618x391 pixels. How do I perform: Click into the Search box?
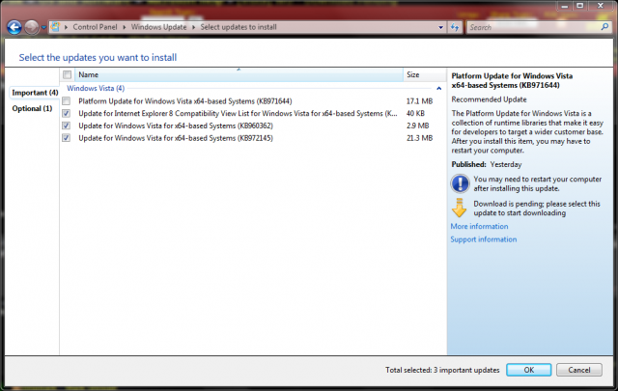pos(533,28)
